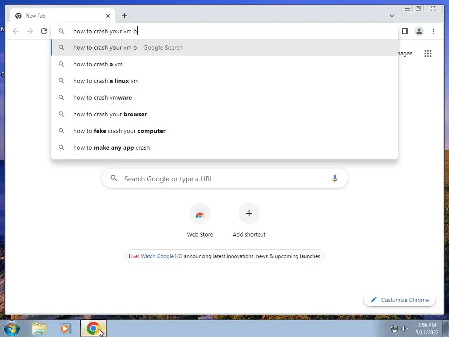
Task: Reload the page with the refresh icon
Action: pyautogui.click(x=44, y=31)
